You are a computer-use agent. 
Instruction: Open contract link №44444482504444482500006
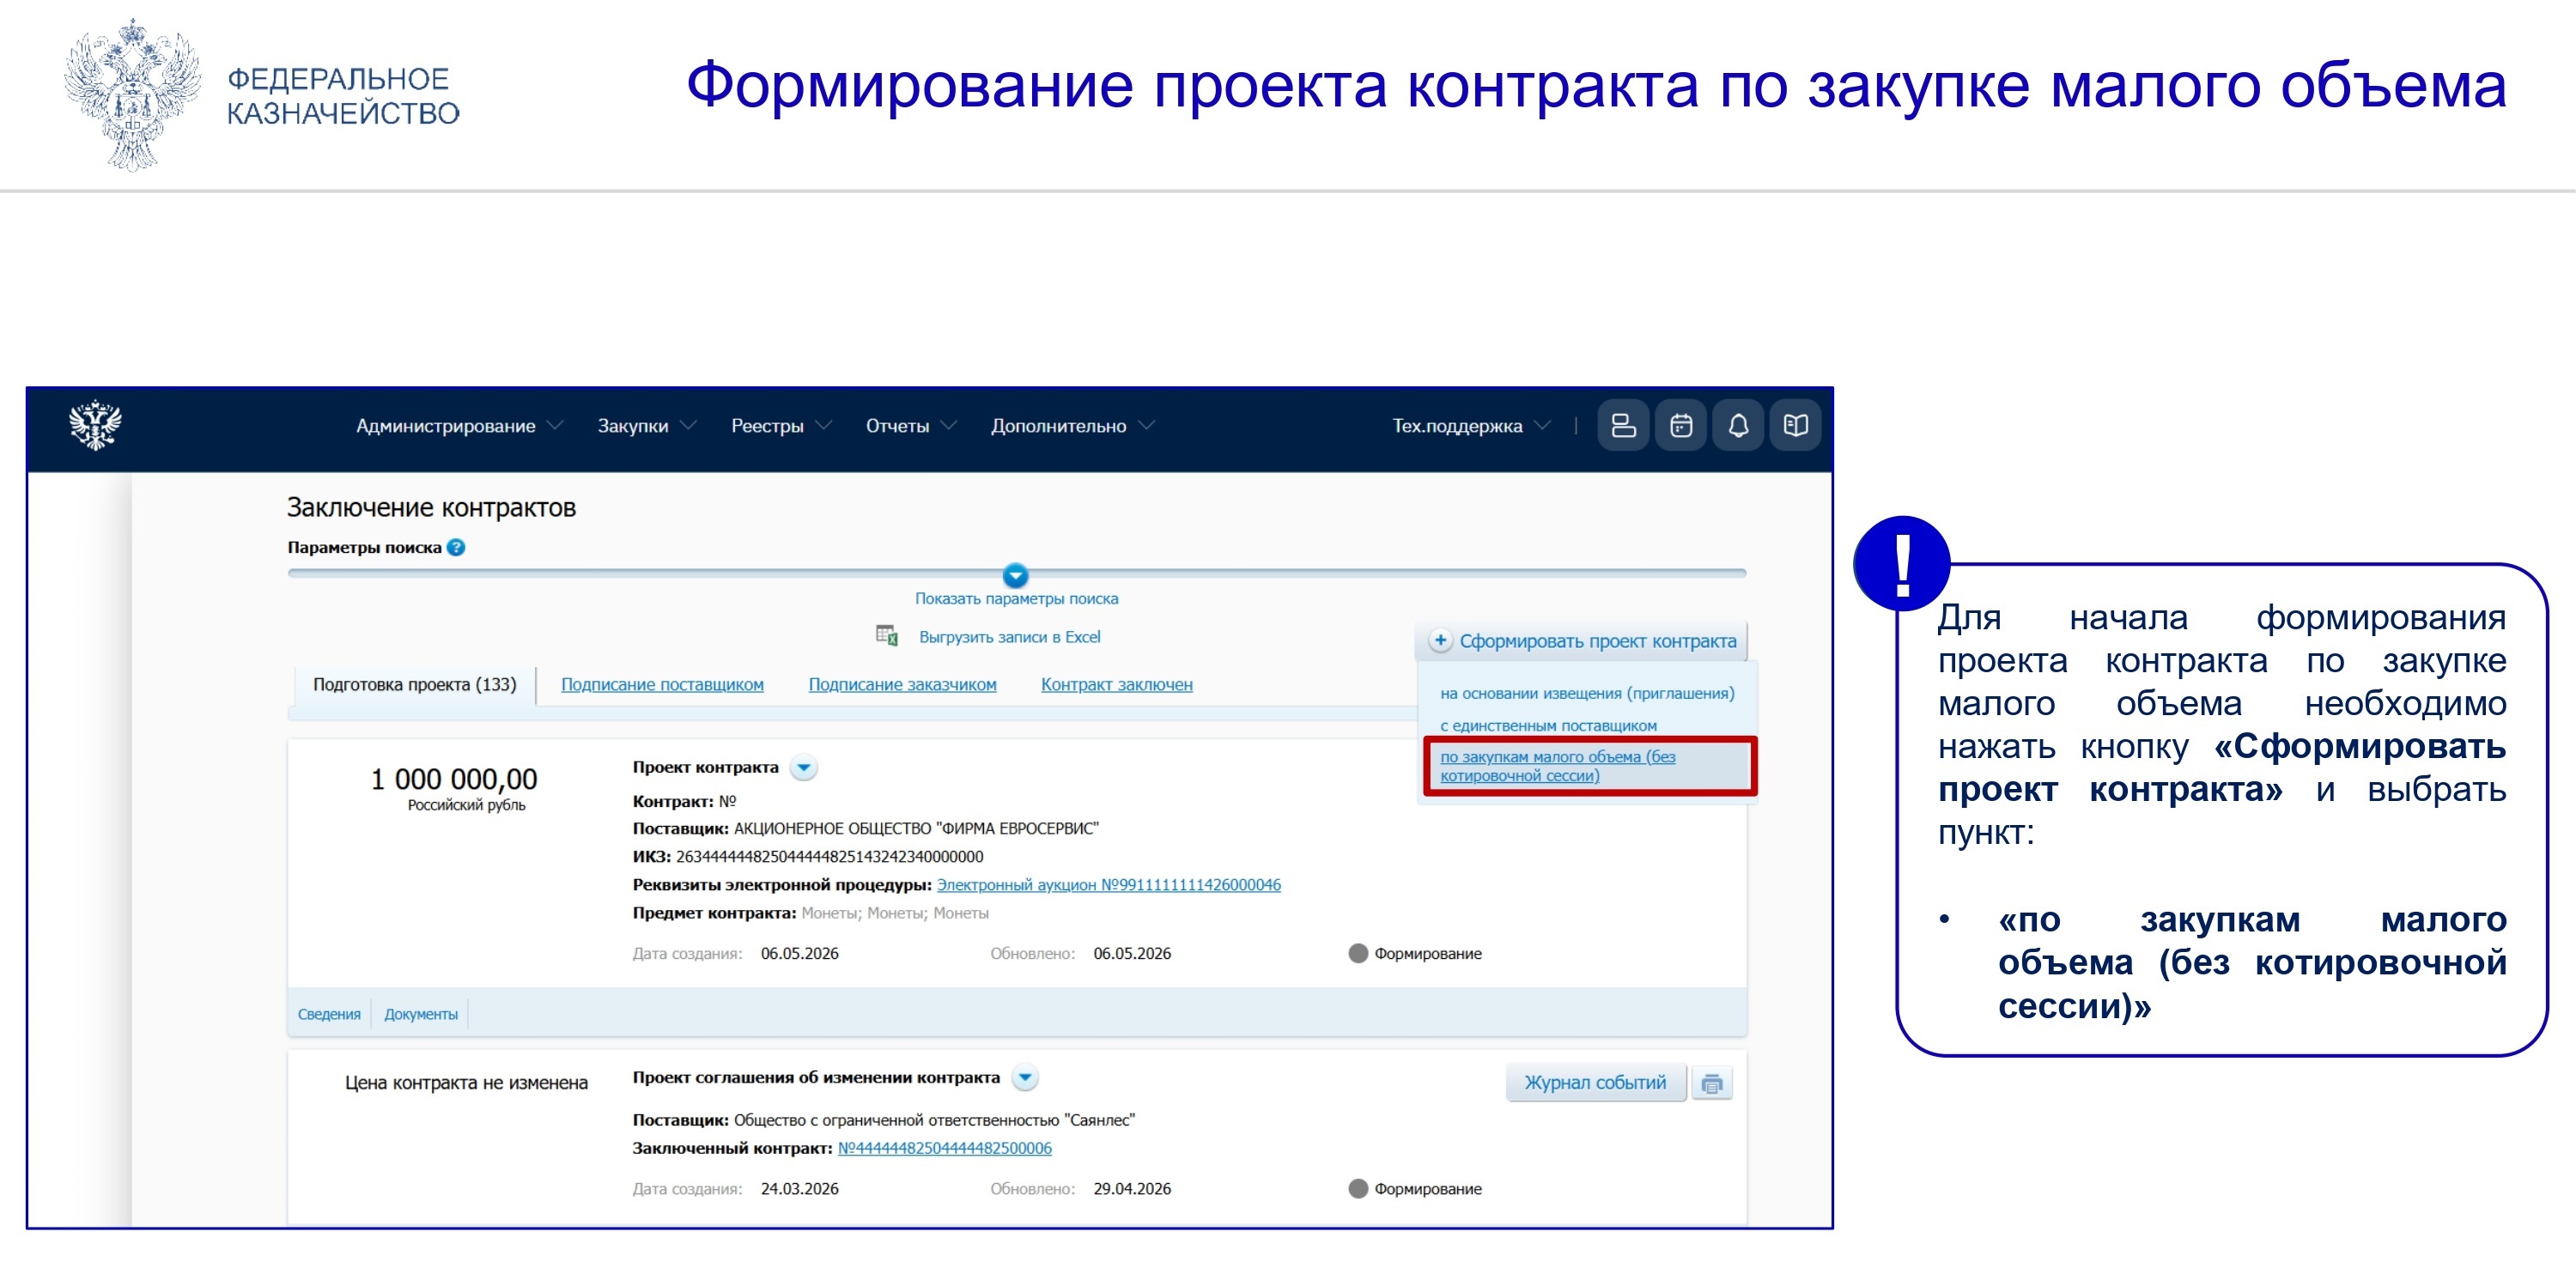tap(944, 1148)
